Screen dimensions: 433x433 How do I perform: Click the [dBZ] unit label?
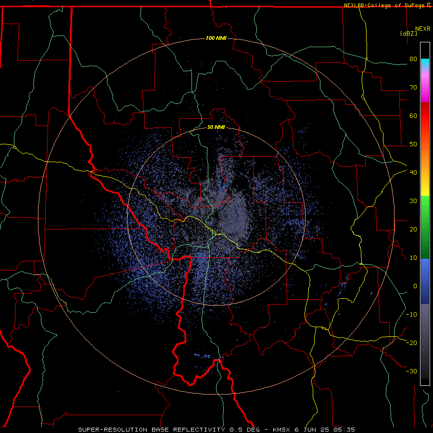pos(408,33)
